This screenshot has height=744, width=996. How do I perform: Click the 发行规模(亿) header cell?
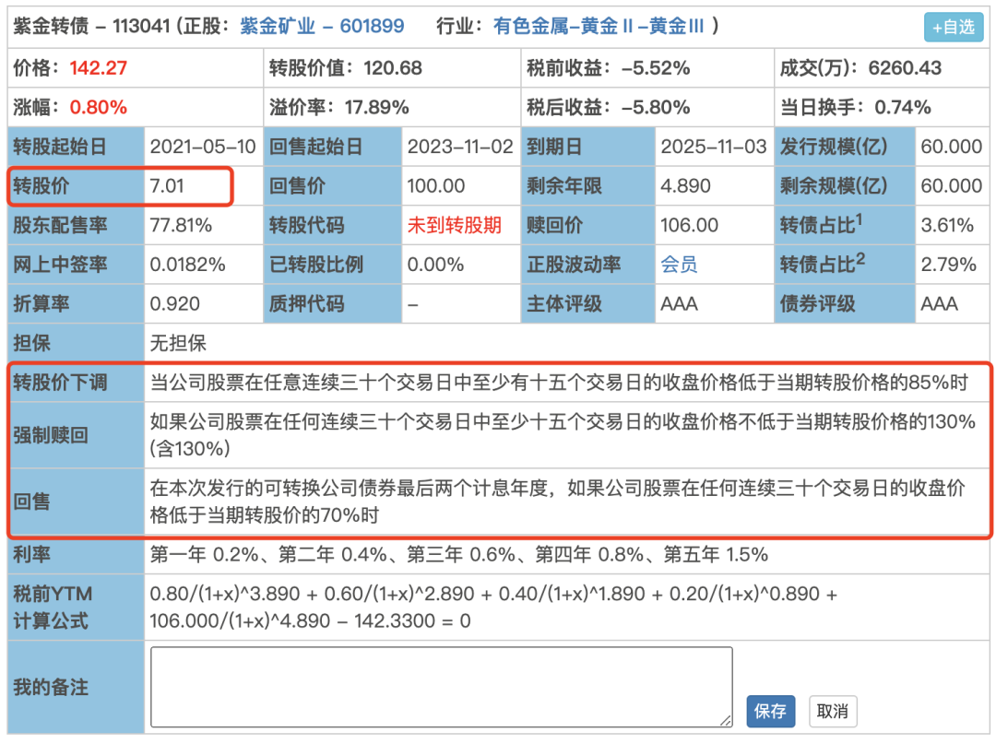(845, 147)
